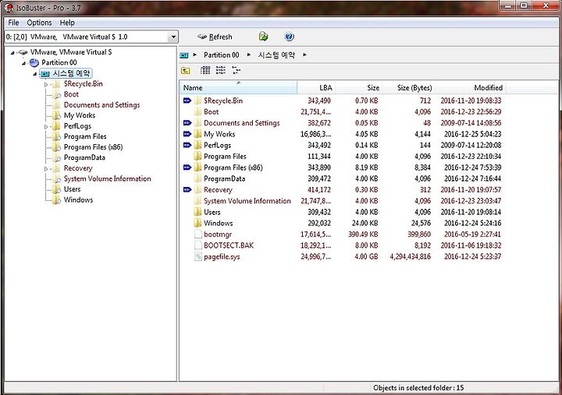Click the blue arrow marker beside Documents and Settings
The height and width of the screenshot is (395, 562).
click(187, 123)
